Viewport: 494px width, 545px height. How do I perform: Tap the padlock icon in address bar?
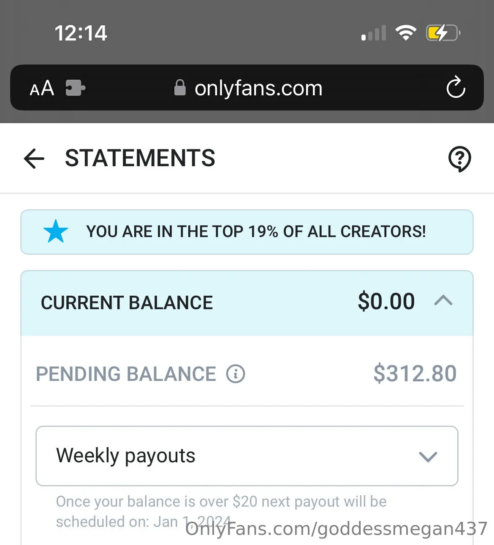click(180, 88)
